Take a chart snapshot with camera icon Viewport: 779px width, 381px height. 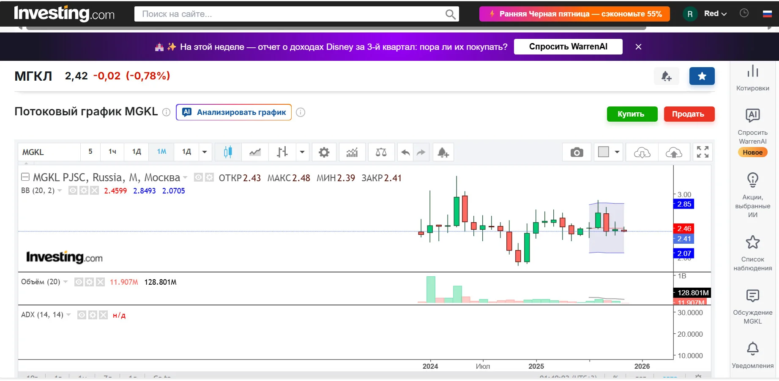[x=577, y=152]
